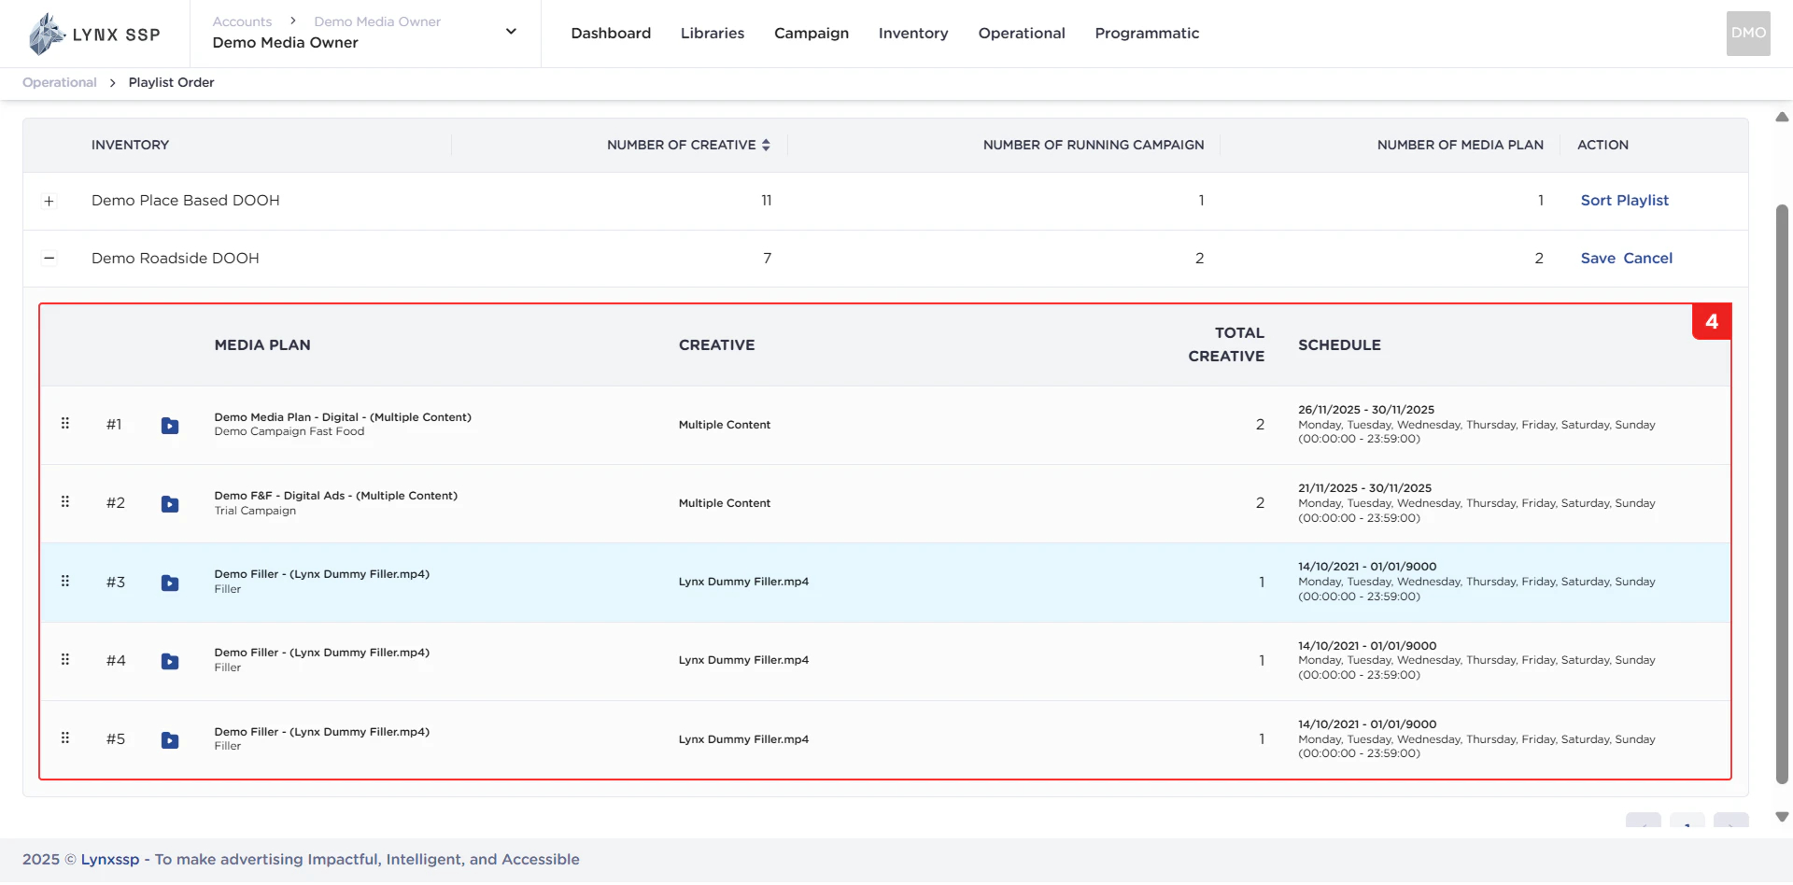Click the play icon in row #1
This screenshot has width=1793, height=885.
coord(170,426)
